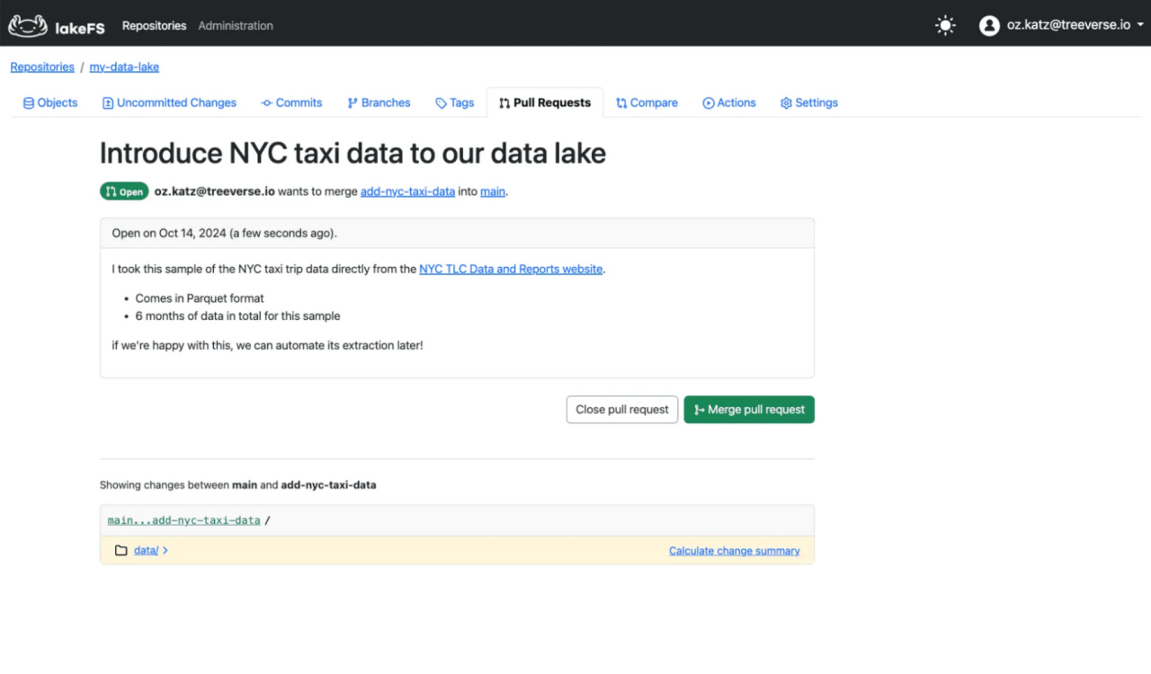Click the main...add-nyc-taxi-data branch comparison
Viewport: 1151px width, 674px height.
click(x=183, y=519)
